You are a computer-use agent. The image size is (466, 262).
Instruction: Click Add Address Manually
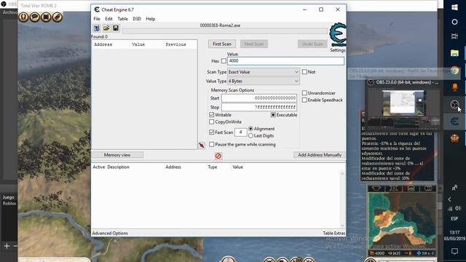(320, 155)
